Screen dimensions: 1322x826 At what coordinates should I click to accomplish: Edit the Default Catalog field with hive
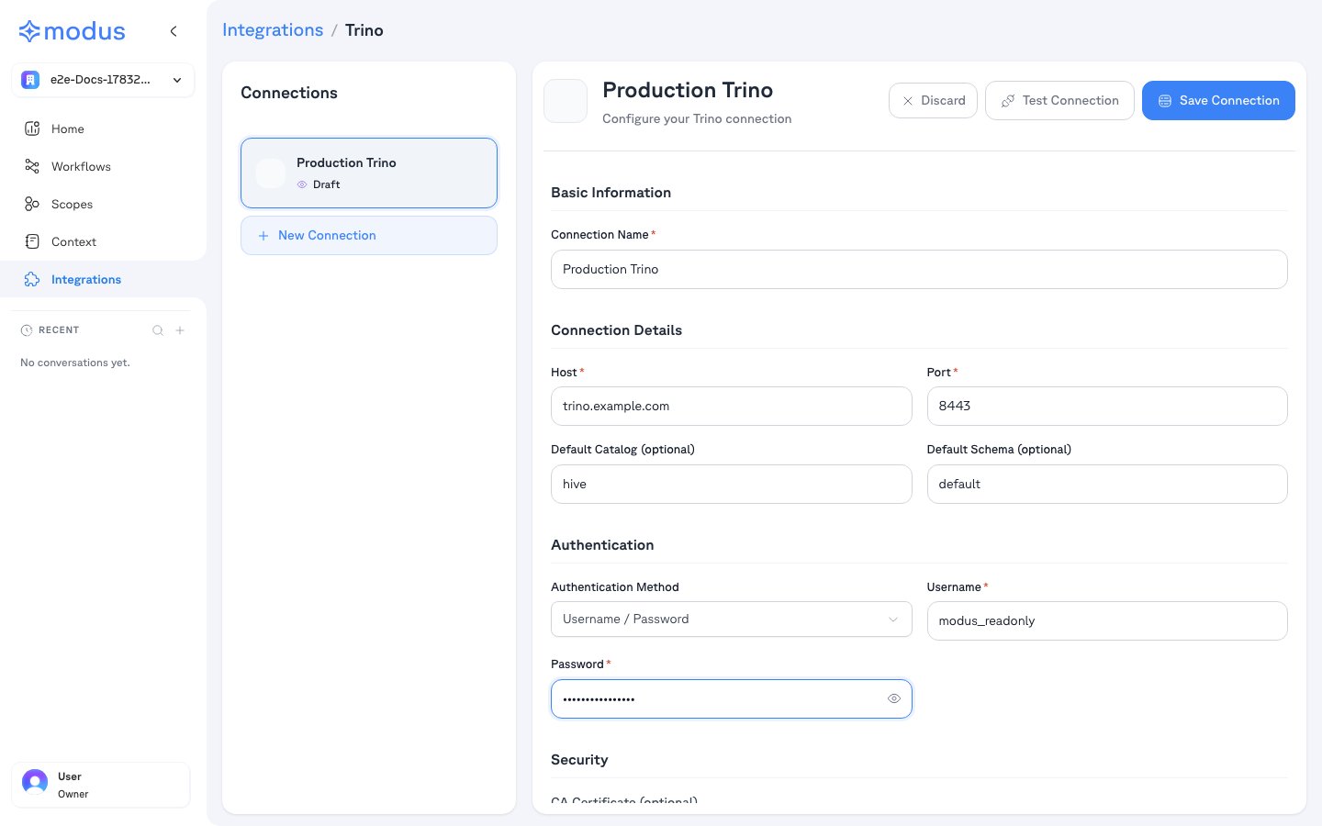[x=732, y=484]
